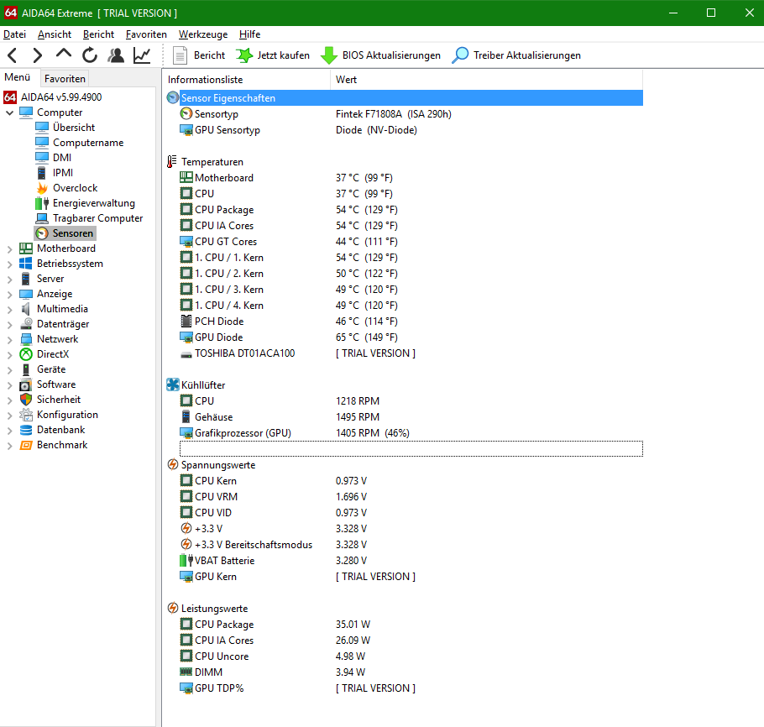This screenshot has width=764, height=727.
Task: Expand the Motherboard tree node
Action: (10, 249)
